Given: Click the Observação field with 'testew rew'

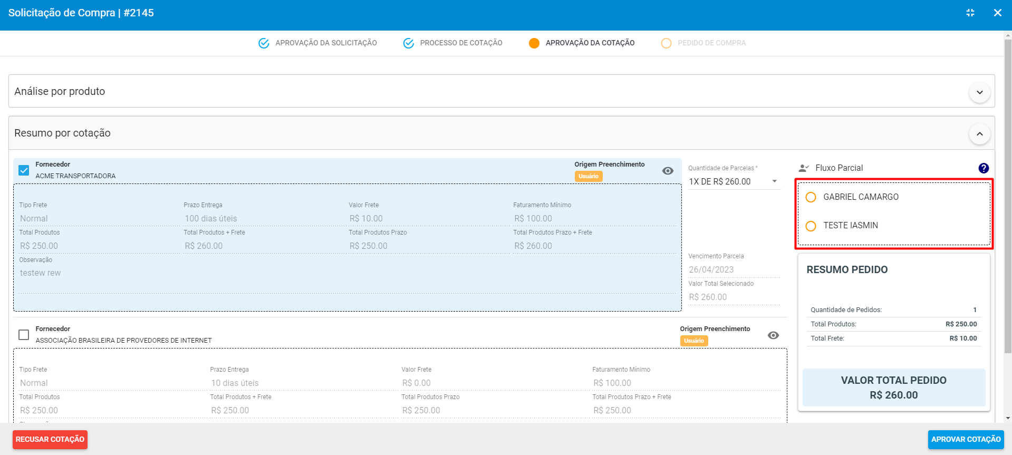Looking at the screenshot, I should pyautogui.click(x=348, y=279).
